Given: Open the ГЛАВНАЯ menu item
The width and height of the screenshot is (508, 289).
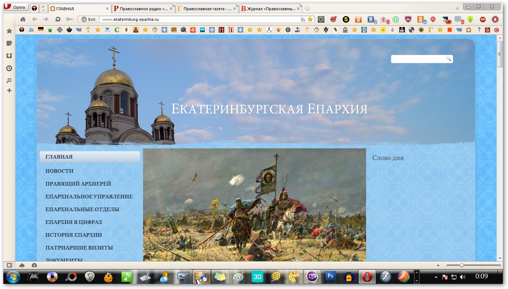Looking at the screenshot, I should (x=90, y=157).
